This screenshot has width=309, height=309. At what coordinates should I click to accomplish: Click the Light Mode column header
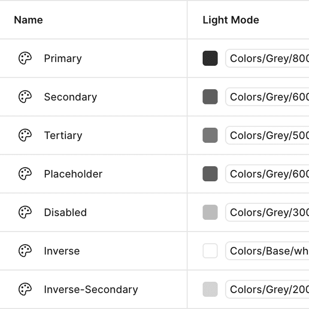click(231, 20)
